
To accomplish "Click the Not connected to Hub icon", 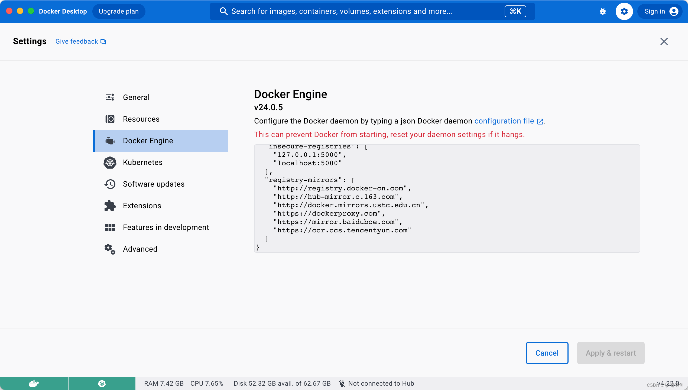I will coord(342,383).
